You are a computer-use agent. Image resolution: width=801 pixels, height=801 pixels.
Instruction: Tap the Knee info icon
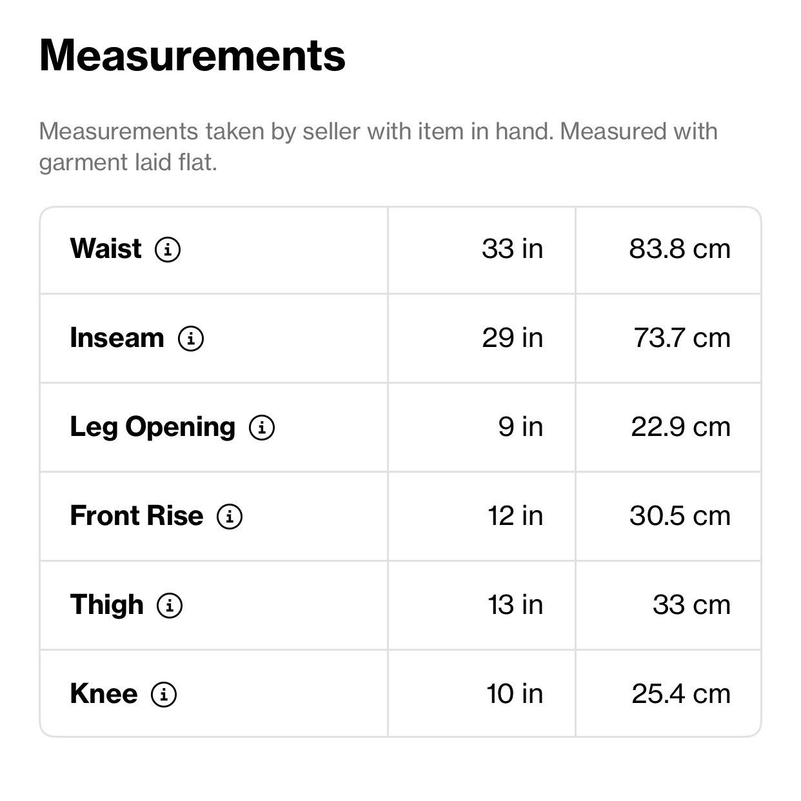click(164, 694)
